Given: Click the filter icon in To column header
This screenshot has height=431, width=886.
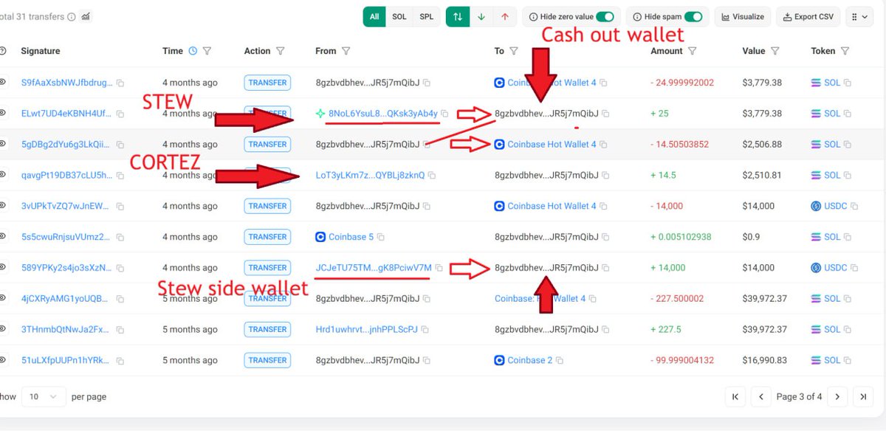Looking at the screenshot, I should tap(514, 51).
